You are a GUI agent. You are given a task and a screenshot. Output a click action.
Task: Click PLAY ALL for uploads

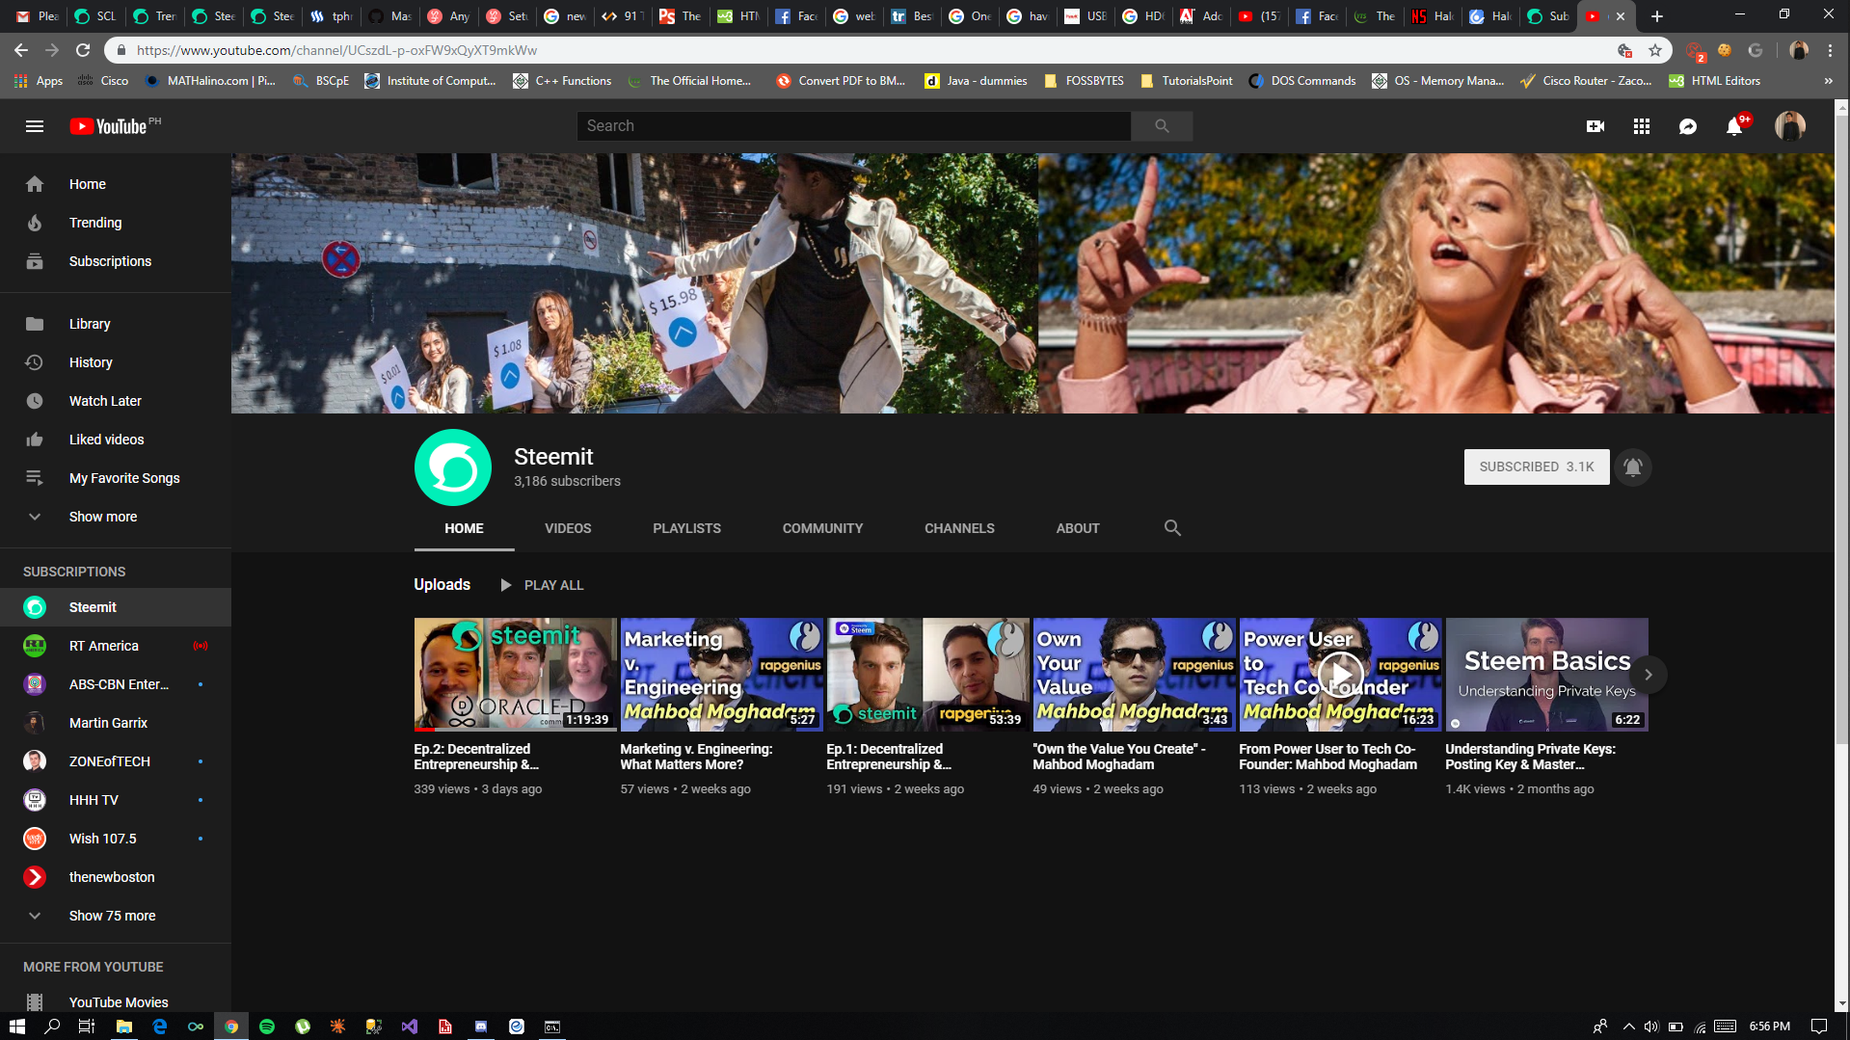click(542, 585)
